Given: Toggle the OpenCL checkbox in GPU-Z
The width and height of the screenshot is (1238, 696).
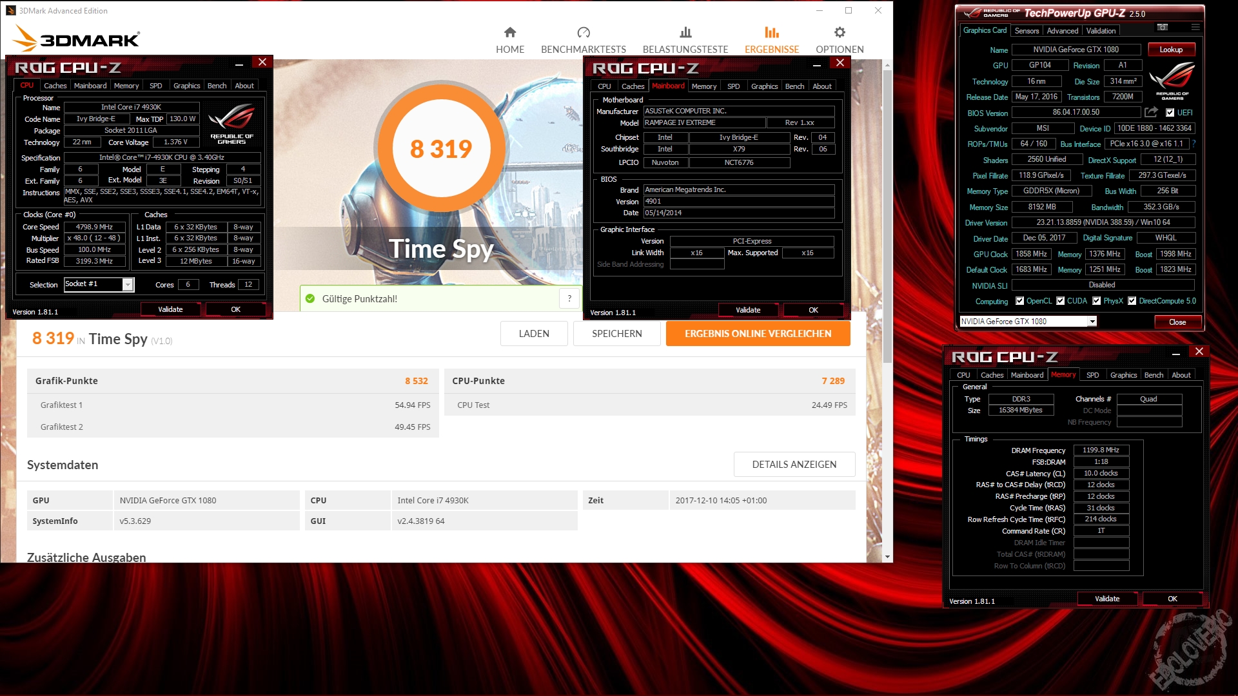Looking at the screenshot, I should point(1020,301).
